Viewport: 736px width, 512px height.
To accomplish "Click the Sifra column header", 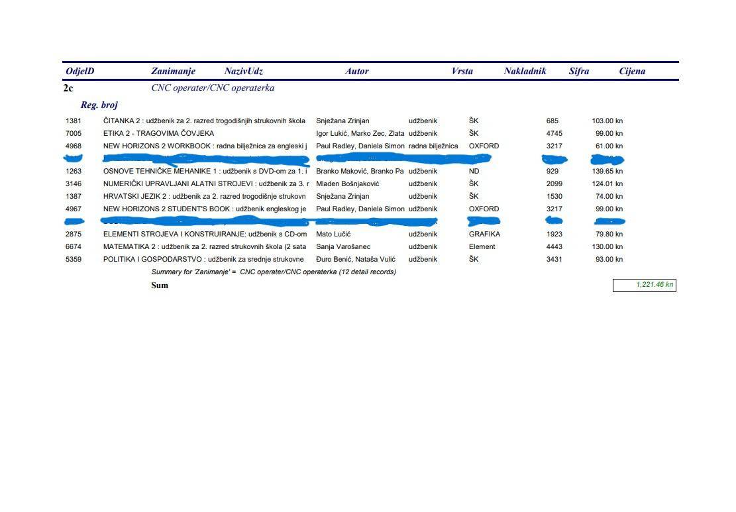I will pyautogui.click(x=579, y=72).
